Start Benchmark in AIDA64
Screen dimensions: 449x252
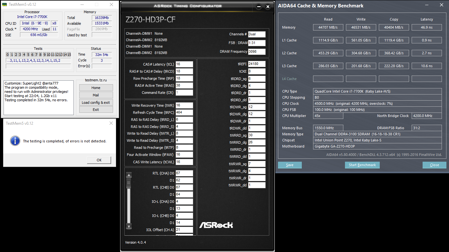[x=362, y=165]
